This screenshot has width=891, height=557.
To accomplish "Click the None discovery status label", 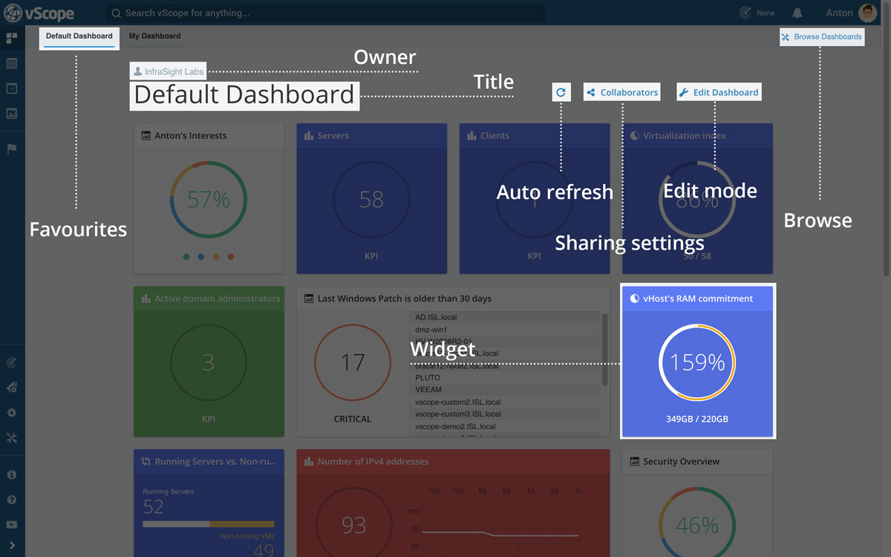I will coord(766,13).
